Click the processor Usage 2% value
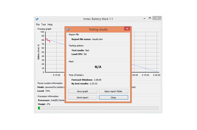Viewport: 197px width, 130px height. [48, 104]
